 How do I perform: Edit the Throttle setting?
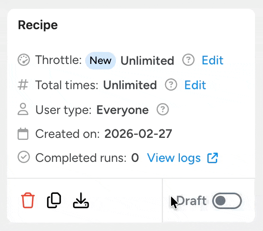pyautogui.click(x=212, y=60)
